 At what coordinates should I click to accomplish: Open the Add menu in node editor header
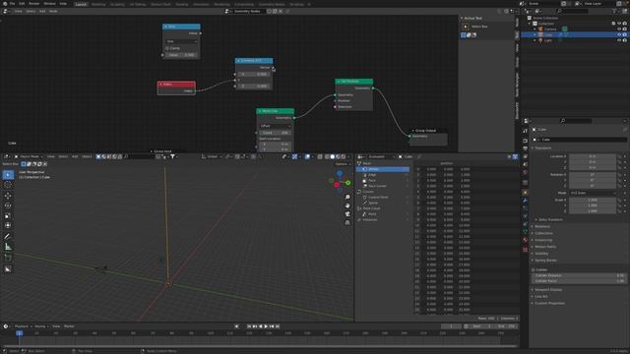pyautogui.click(x=42, y=11)
